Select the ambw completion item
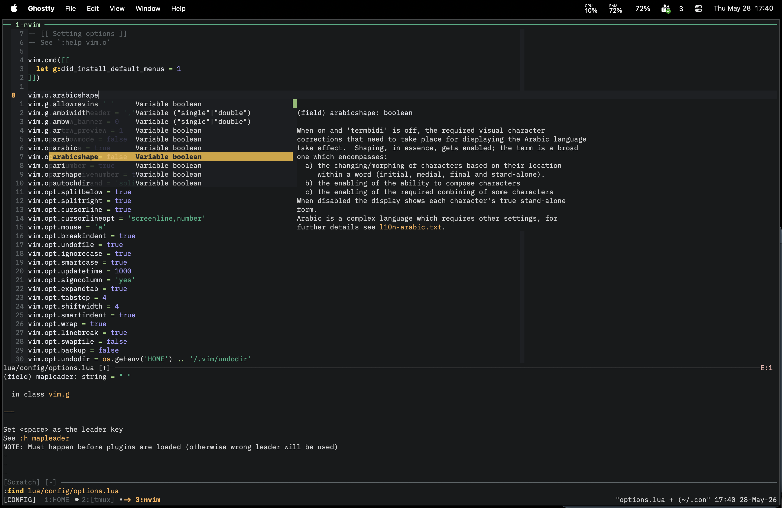 pyautogui.click(x=170, y=122)
